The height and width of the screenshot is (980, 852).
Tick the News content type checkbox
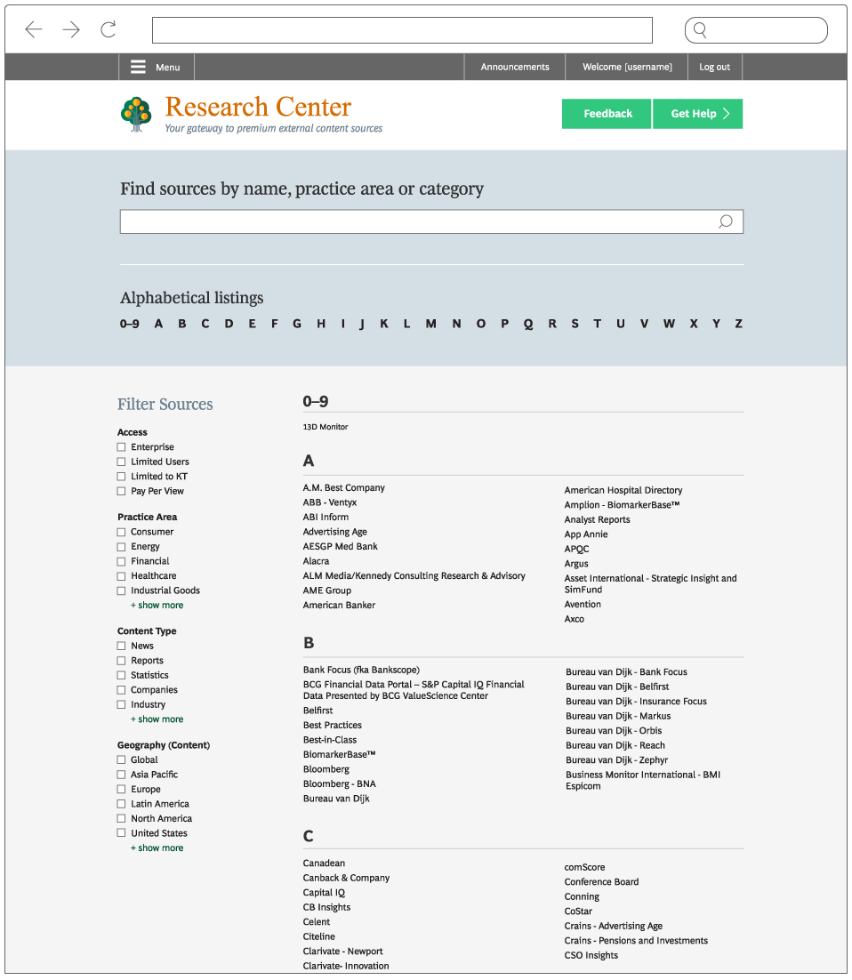121,646
